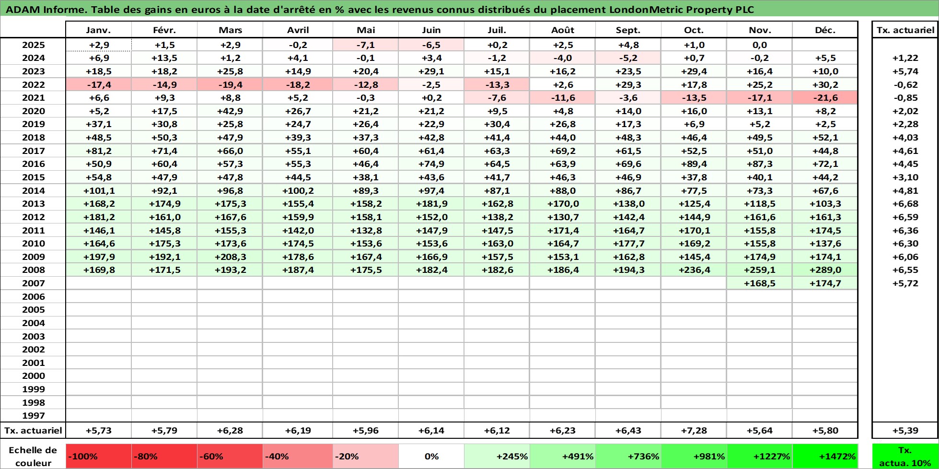Click the +1472% bright green swatch
The height and width of the screenshot is (469, 939).
point(825,456)
